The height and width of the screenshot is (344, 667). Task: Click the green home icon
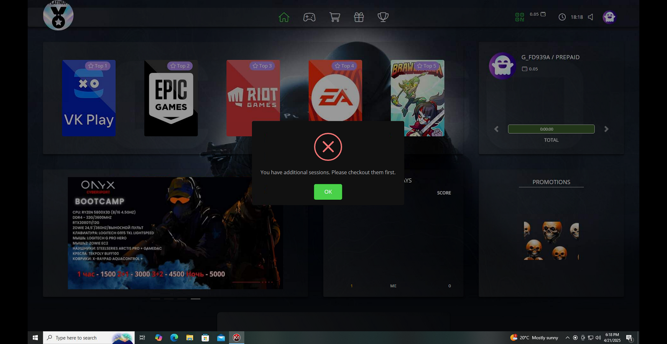pyautogui.click(x=284, y=17)
